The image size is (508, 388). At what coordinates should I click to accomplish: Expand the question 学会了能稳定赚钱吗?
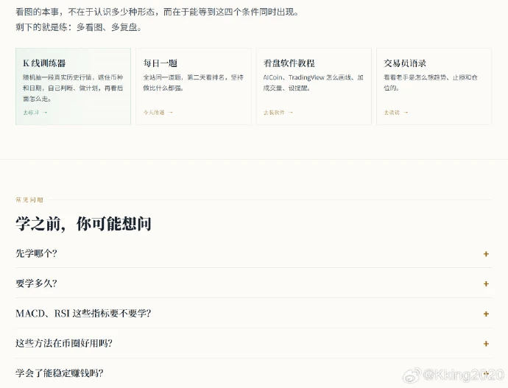(x=253, y=373)
